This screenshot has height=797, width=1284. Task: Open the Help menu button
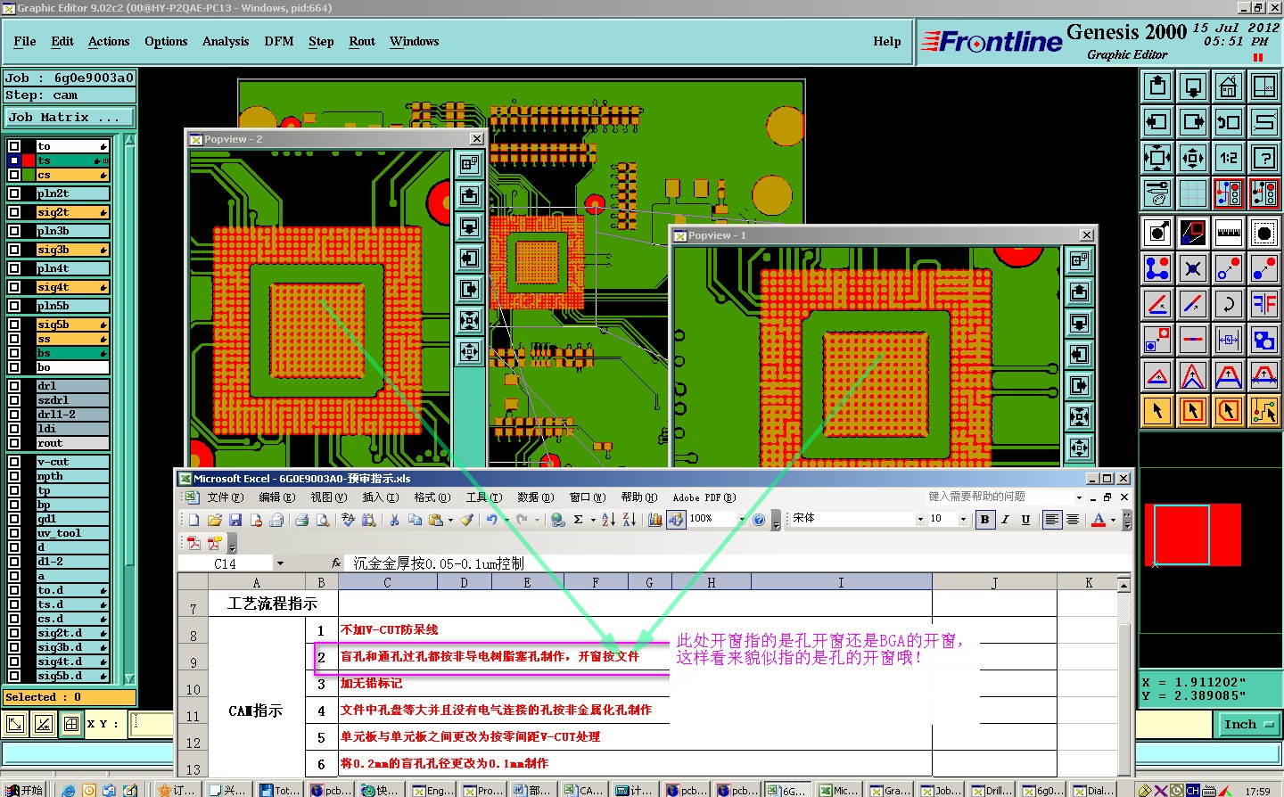pos(887,41)
